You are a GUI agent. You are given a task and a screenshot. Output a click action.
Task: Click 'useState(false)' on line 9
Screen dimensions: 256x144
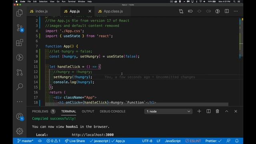coord(122,56)
